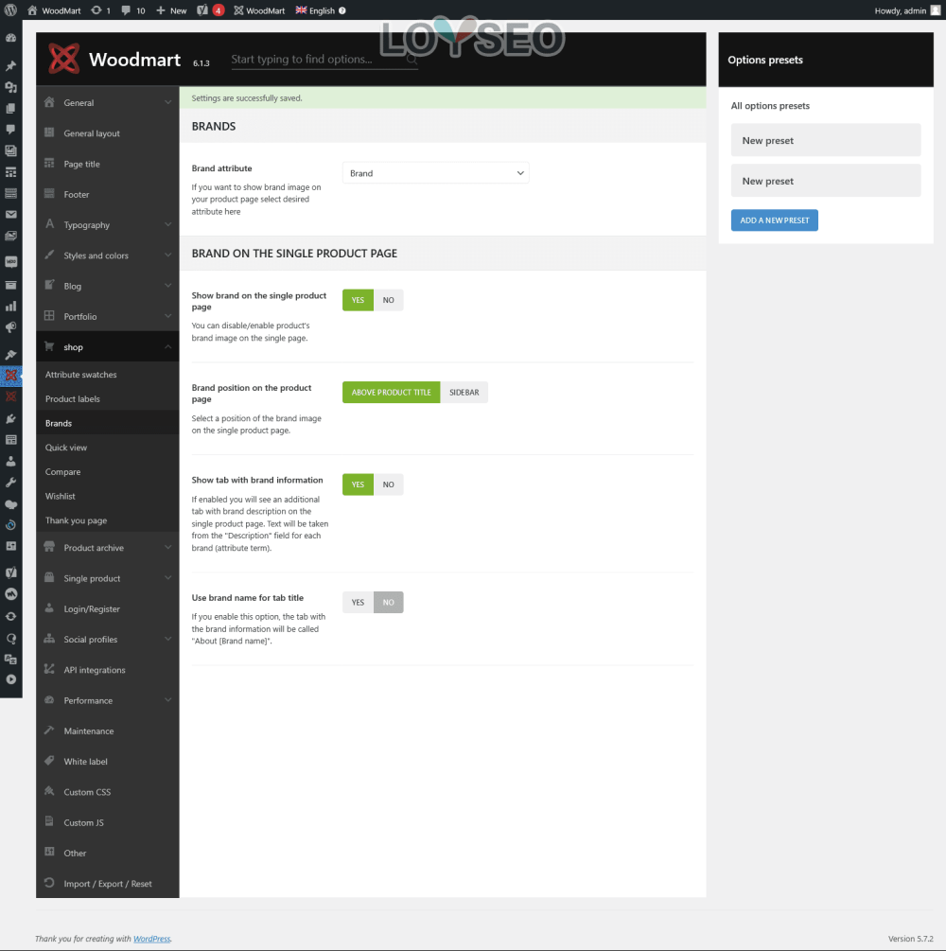Open Compare submenu item
Image resolution: width=946 pixels, height=951 pixels.
click(x=107, y=471)
